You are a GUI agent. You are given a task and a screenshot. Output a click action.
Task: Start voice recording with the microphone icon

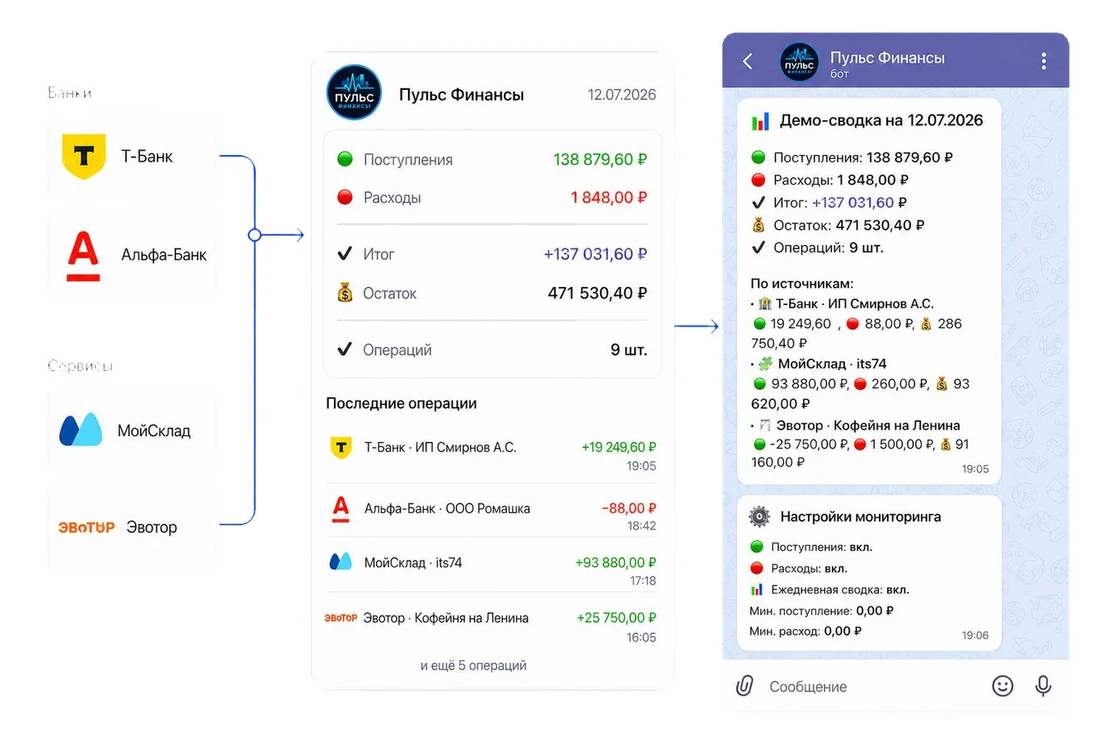pyautogui.click(x=1043, y=686)
